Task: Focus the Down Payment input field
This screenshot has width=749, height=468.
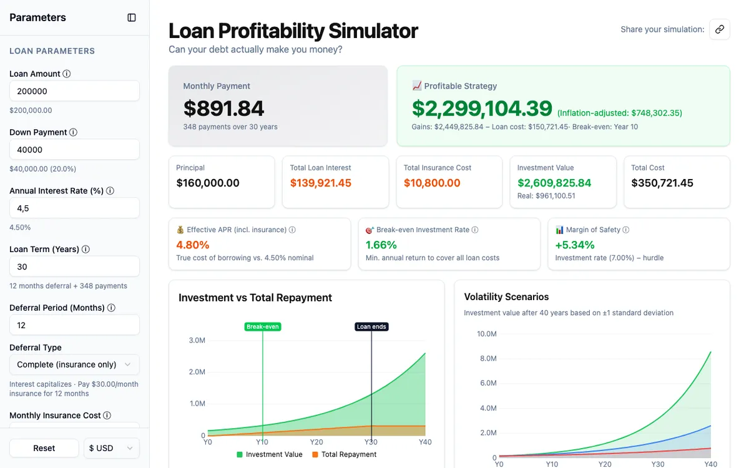Action: pyautogui.click(x=74, y=150)
